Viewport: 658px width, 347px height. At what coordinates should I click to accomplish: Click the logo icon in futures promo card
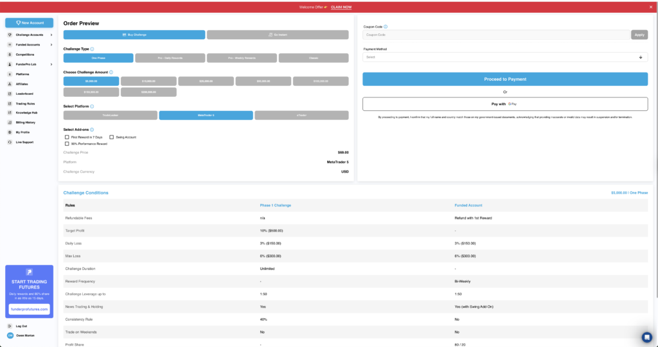29,272
